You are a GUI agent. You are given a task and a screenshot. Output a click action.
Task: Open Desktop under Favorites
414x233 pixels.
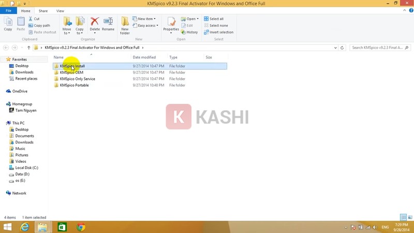coord(22,66)
